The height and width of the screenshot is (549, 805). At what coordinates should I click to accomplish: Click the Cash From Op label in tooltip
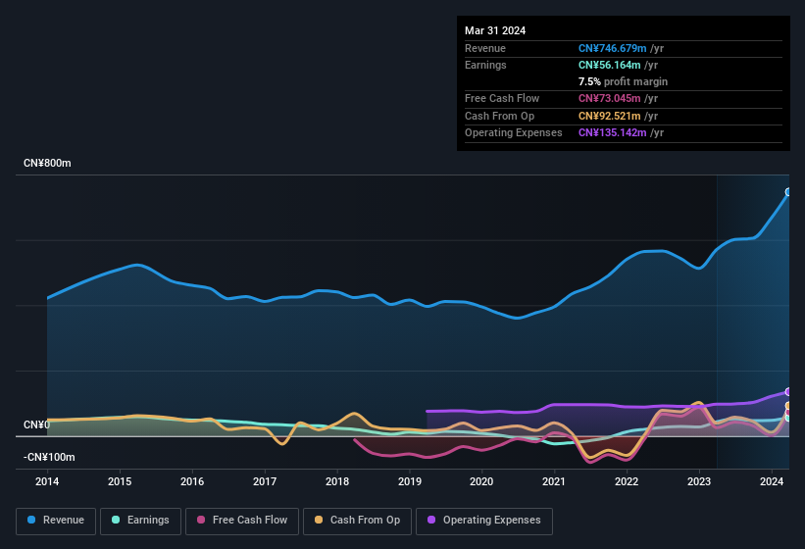[x=499, y=116]
